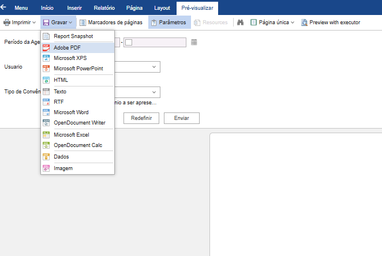Click the Microsoft PowerPoint icon
Image resolution: width=382 pixels, height=256 pixels.
click(x=46, y=69)
